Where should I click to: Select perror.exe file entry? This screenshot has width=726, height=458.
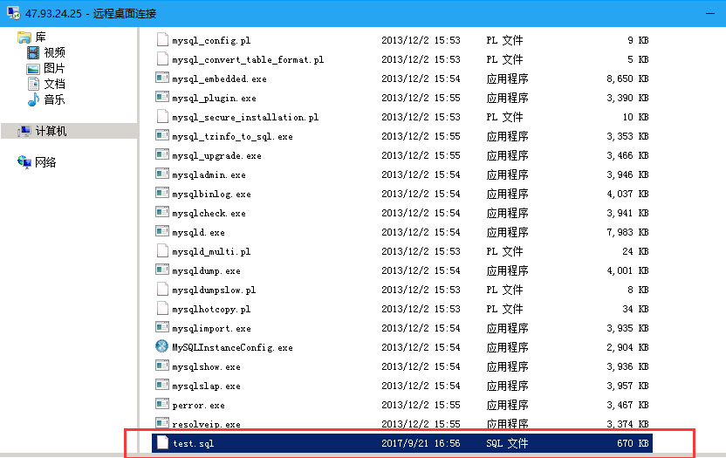coord(198,406)
